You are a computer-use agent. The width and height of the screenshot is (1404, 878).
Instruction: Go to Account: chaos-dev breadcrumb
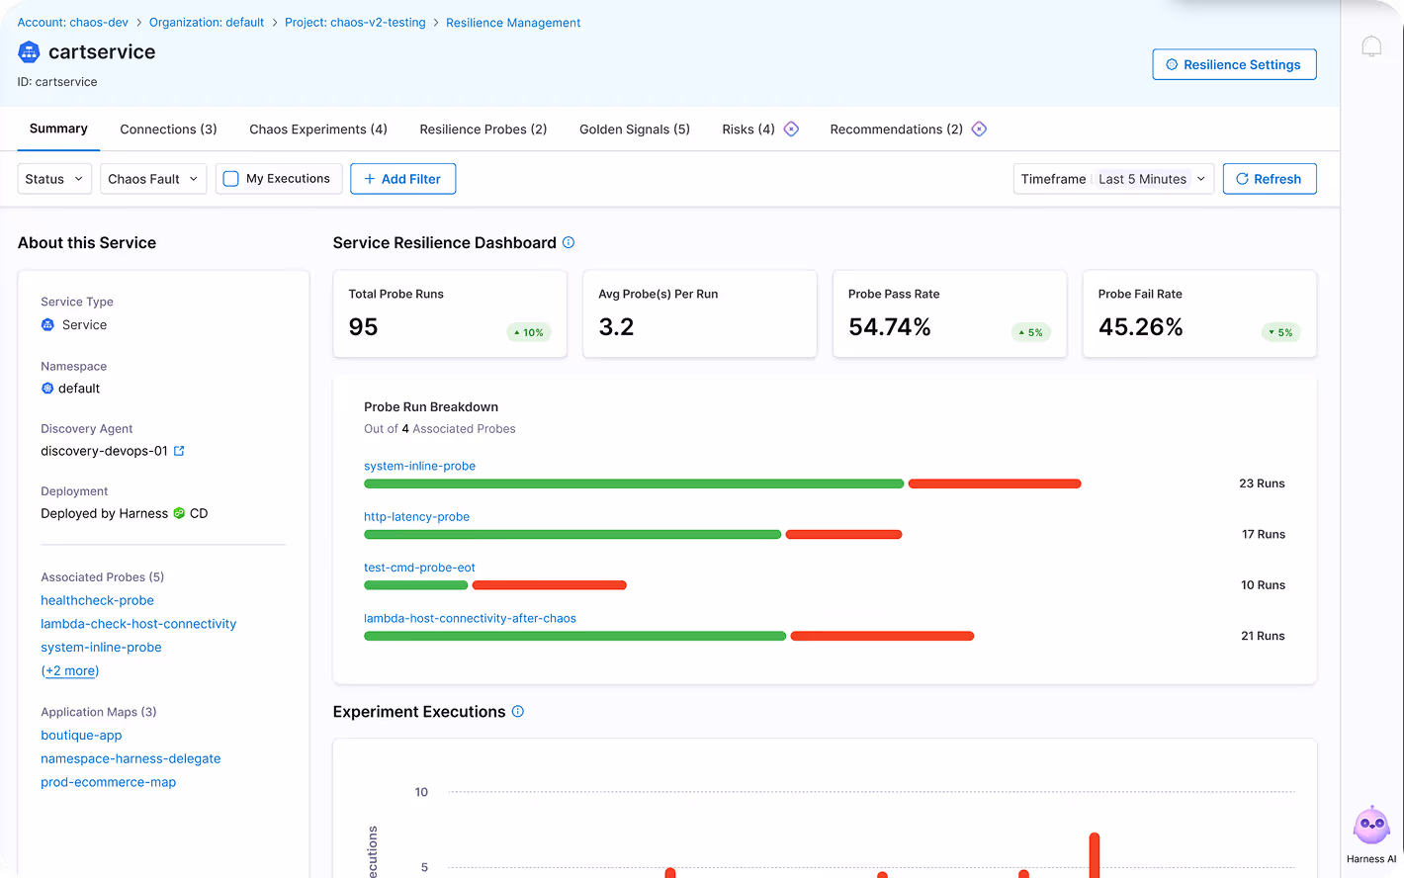(73, 23)
